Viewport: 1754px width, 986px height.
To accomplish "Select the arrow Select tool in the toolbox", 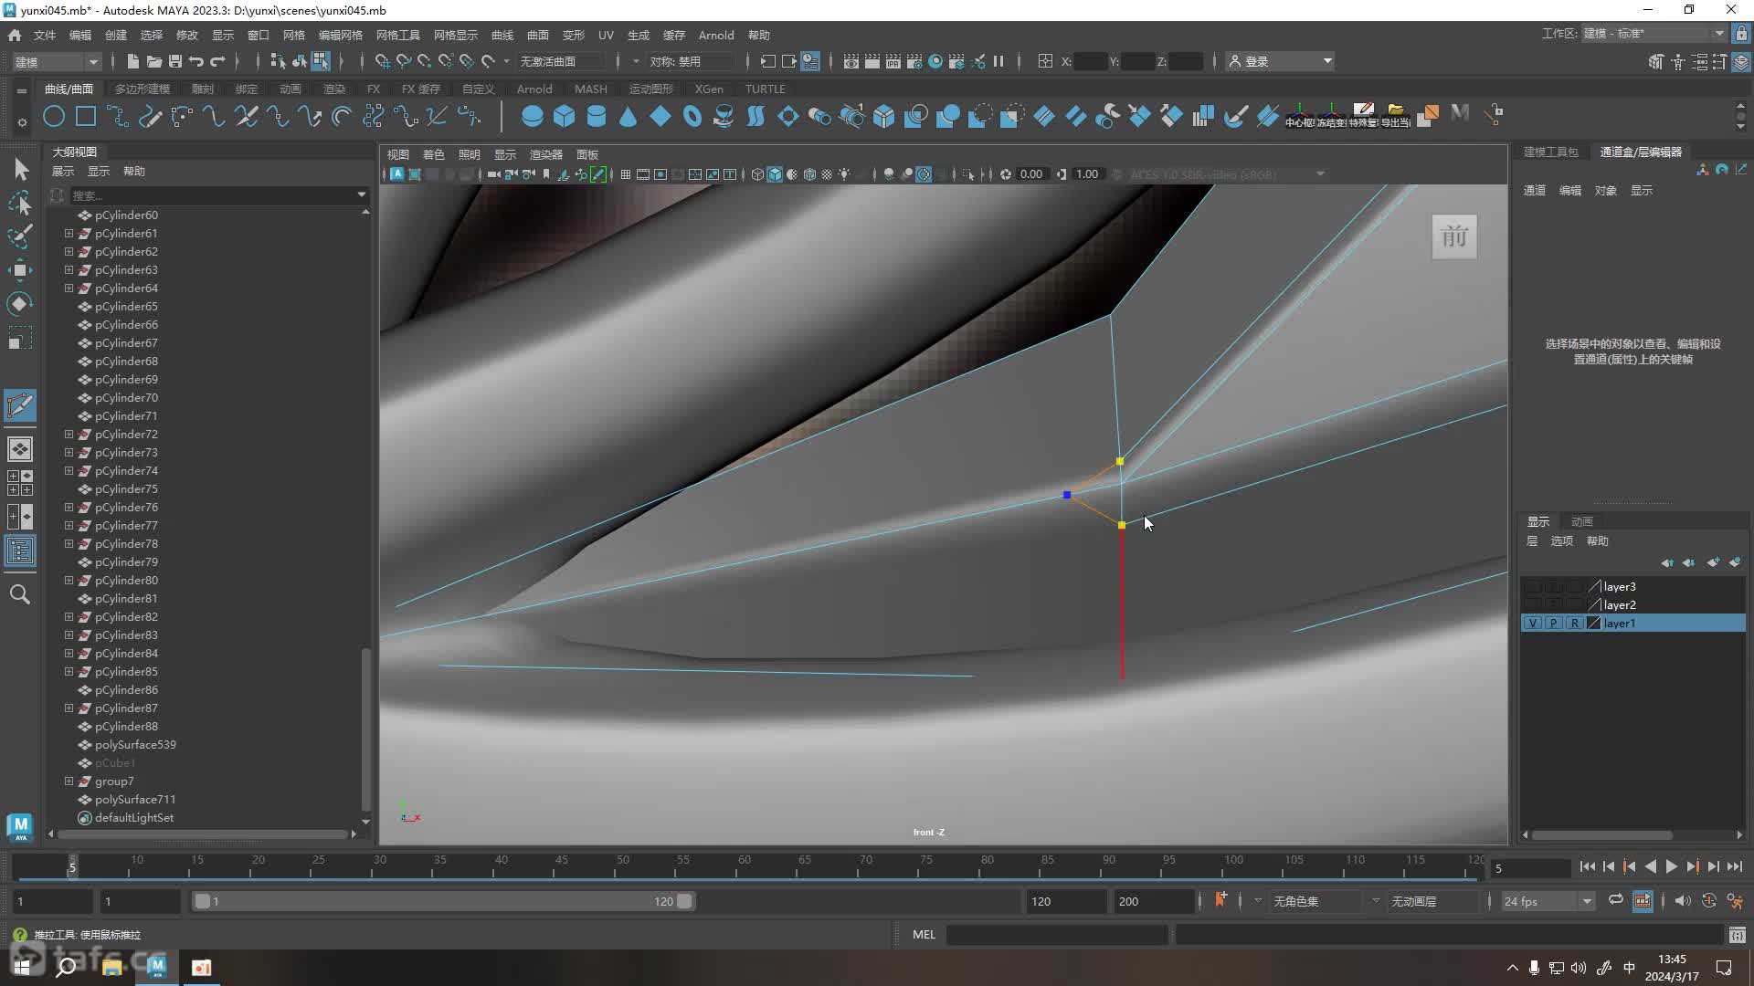I will tap(20, 170).
